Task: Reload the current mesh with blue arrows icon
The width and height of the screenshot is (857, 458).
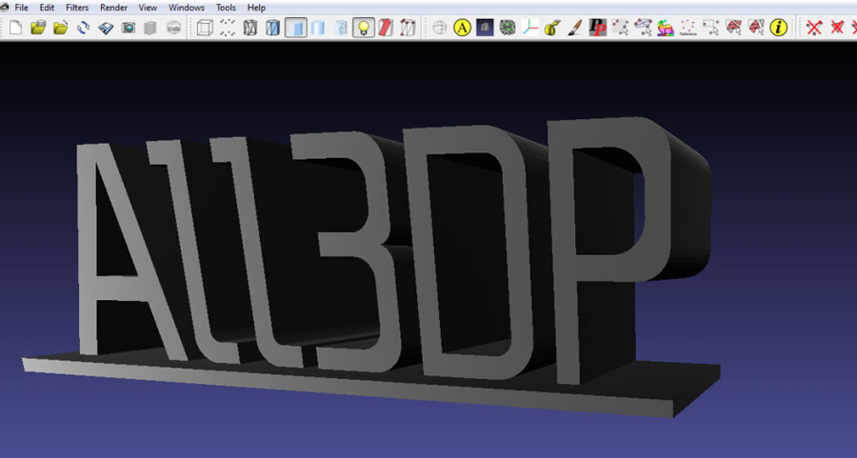Action: click(x=83, y=28)
